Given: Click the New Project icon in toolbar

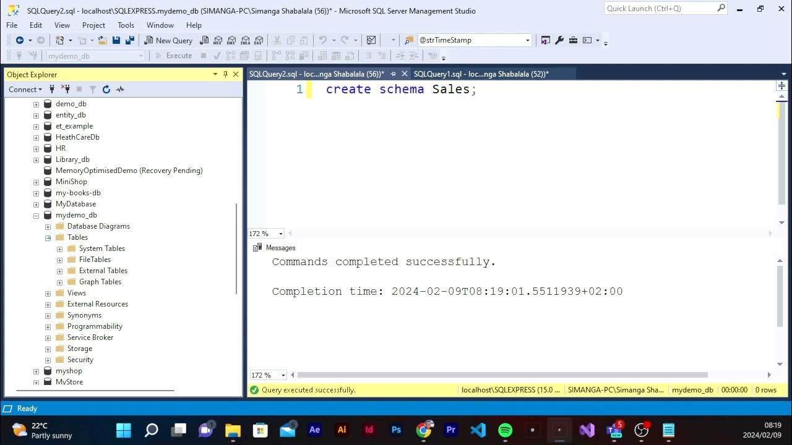Looking at the screenshot, I should pyautogui.click(x=60, y=40).
